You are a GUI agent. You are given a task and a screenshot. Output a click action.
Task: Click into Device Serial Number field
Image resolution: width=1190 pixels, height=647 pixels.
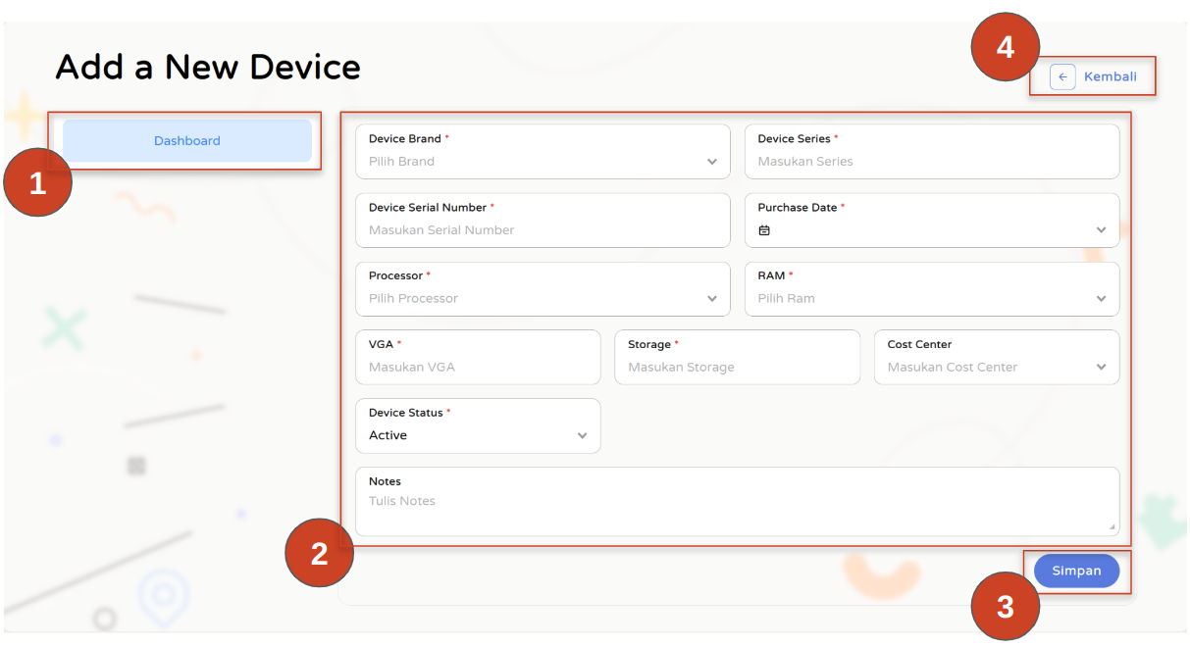tap(542, 230)
